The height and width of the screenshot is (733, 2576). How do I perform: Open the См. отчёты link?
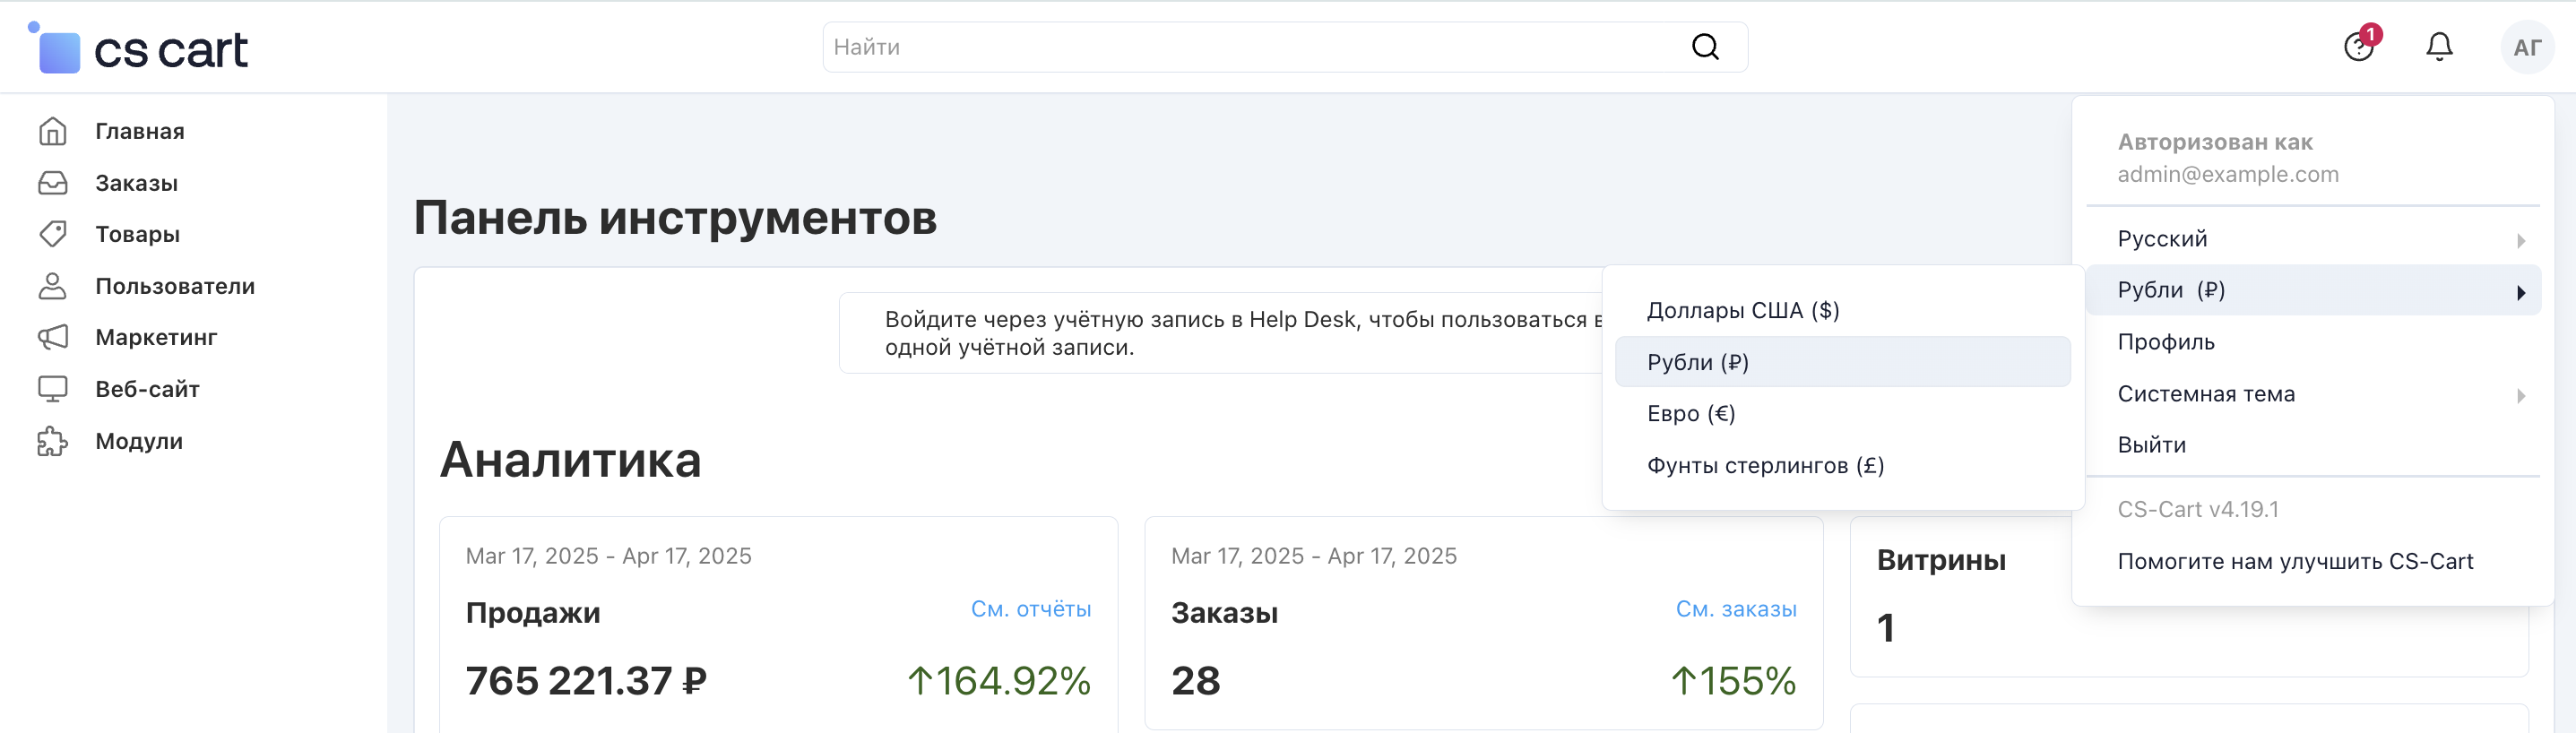click(x=1030, y=609)
